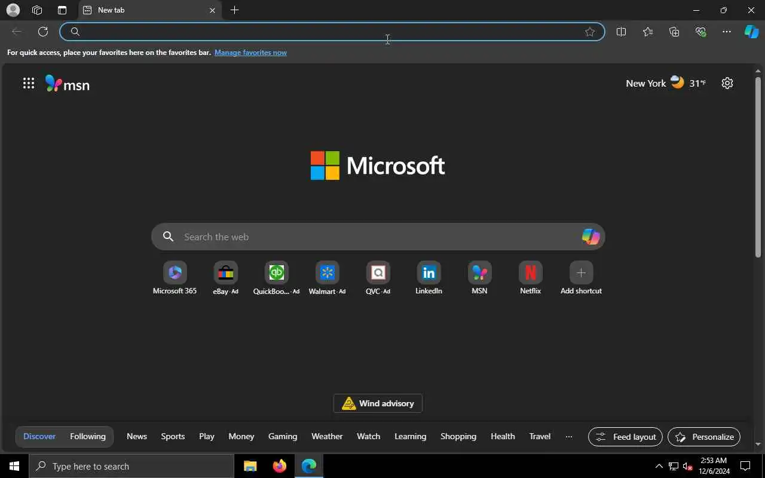The height and width of the screenshot is (478, 765).
Task: Open the Edge profile avatar
Action: [x=13, y=10]
